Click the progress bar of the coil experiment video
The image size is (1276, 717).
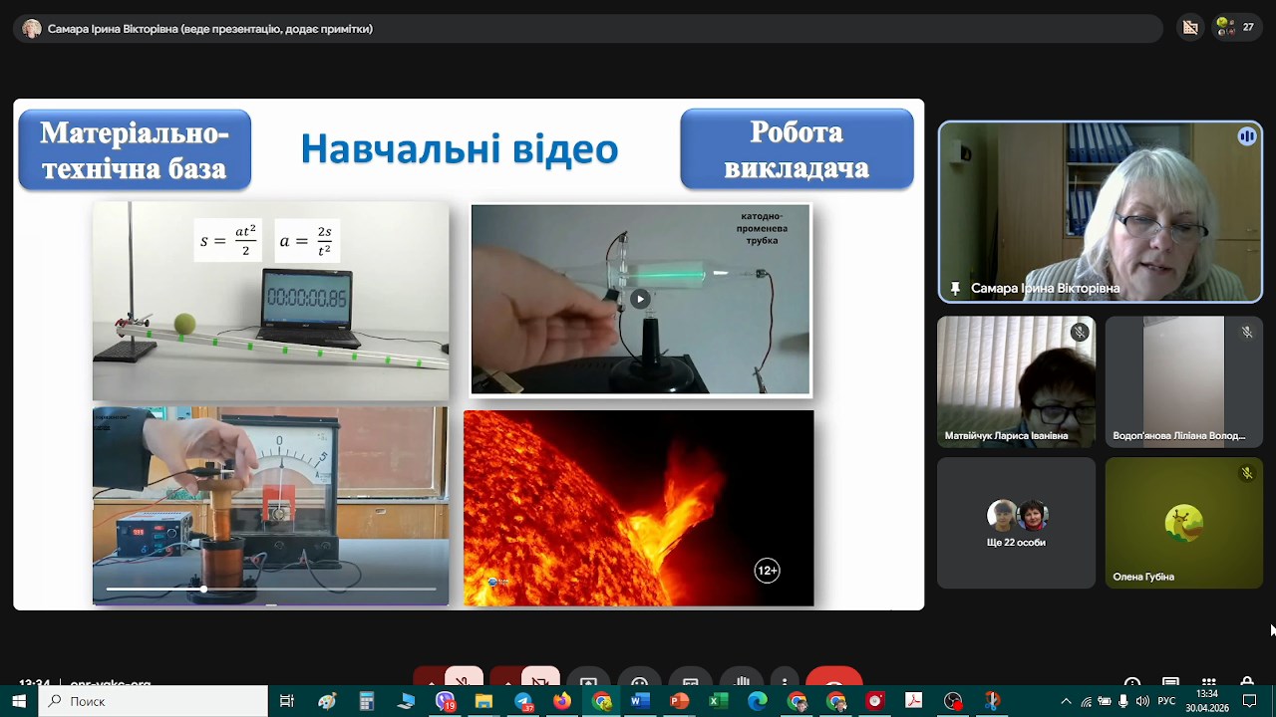(x=270, y=590)
